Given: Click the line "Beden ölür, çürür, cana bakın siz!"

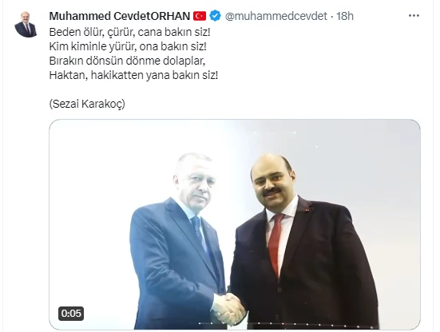Looking at the screenshot, I should point(129,32).
